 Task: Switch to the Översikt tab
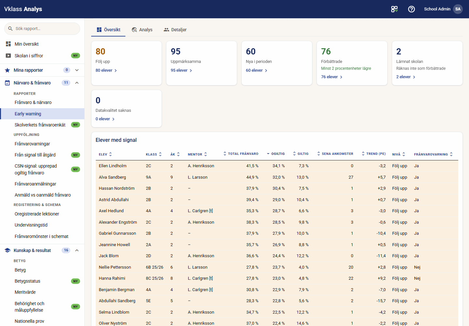(x=108, y=30)
